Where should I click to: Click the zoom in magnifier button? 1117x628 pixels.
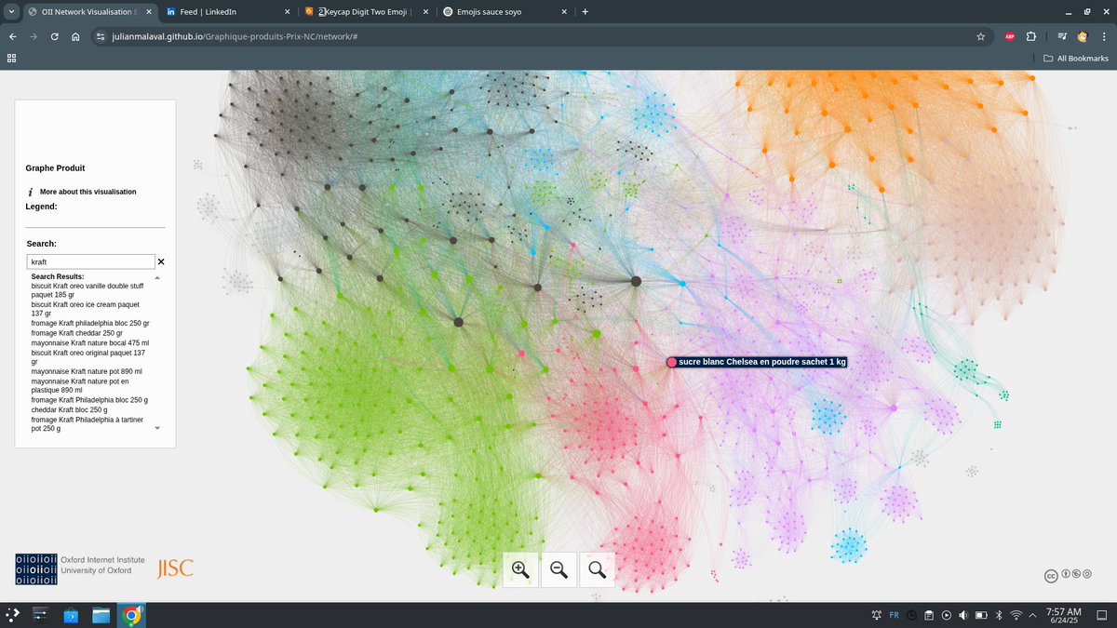click(x=520, y=569)
